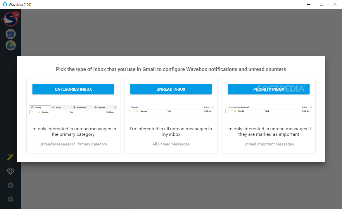The height and width of the screenshot is (209, 342).
Task: Click the Important and unread preview thumbnail
Action: (269, 109)
